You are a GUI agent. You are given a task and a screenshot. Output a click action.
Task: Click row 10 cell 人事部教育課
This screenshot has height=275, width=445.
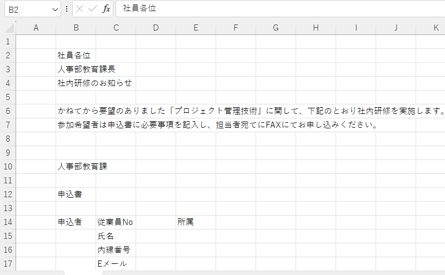click(76, 167)
